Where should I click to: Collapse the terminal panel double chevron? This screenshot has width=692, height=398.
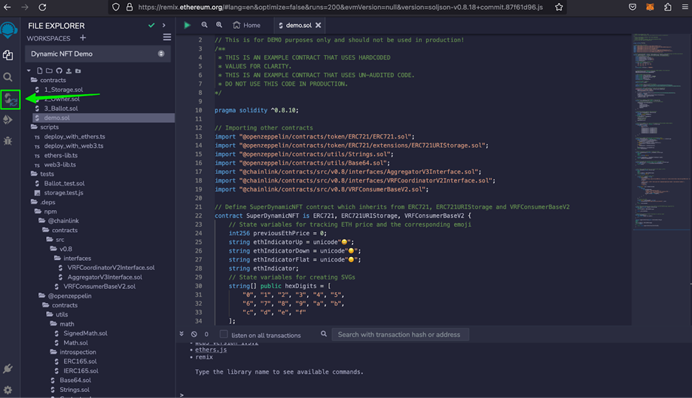click(x=181, y=334)
